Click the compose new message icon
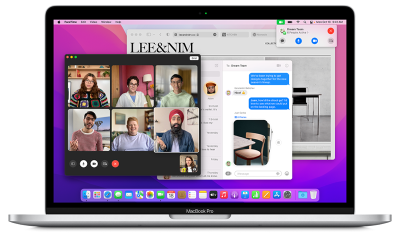 coord(216,65)
